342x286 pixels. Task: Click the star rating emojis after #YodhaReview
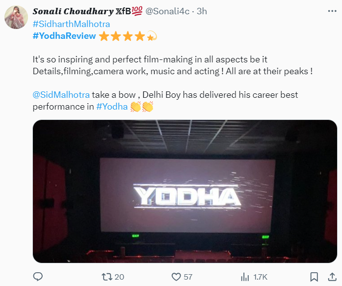[x=128, y=36]
